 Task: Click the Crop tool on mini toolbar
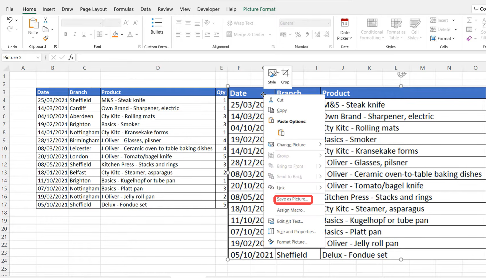[x=285, y=76]
